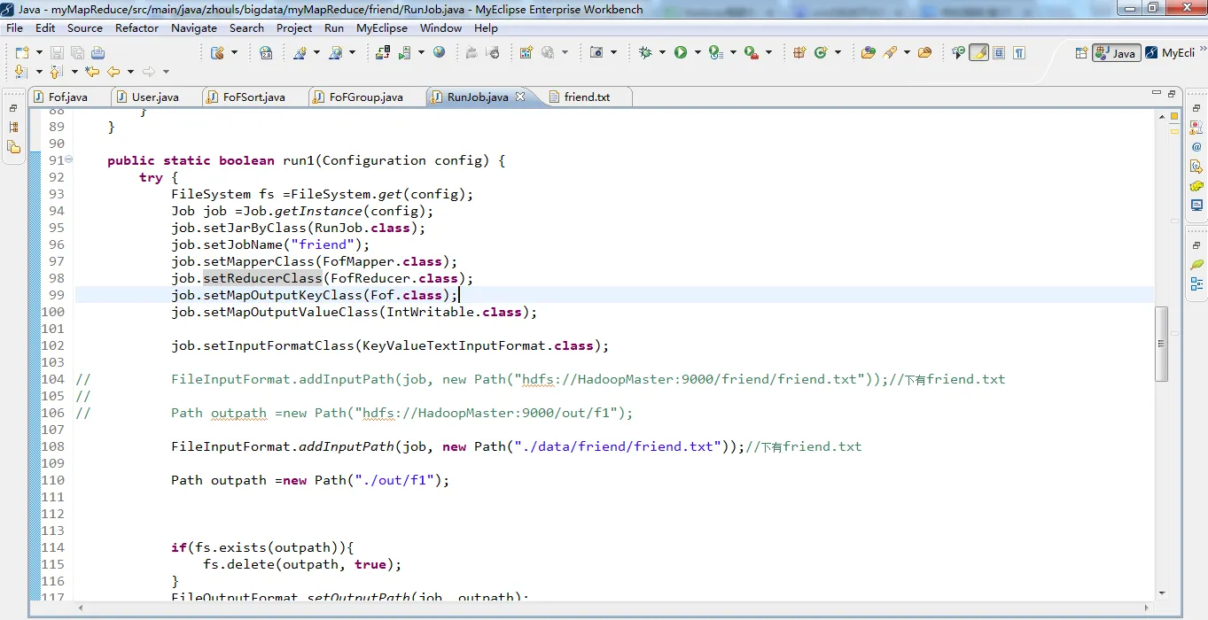Click the New file wizard icon

(21, 52)
